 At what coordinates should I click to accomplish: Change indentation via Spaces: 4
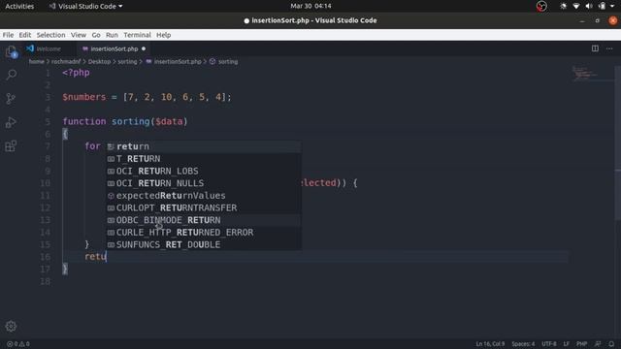(523, 344)
